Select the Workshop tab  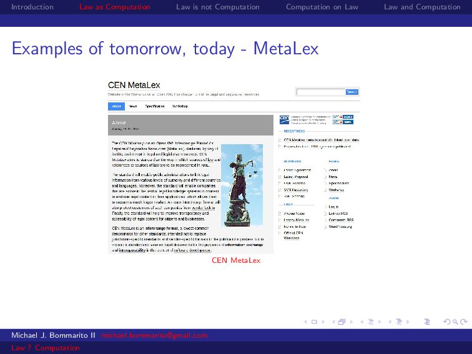pyautogui.click(x=180, y=106)
